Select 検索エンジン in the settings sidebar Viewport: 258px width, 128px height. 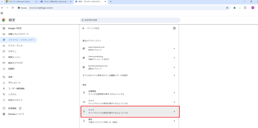[14, 57]
